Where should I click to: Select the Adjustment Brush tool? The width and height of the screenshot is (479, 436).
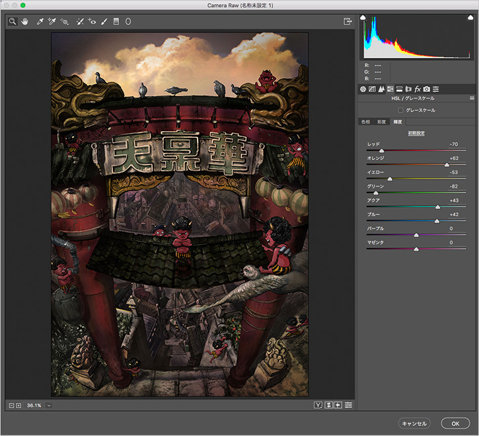pyautogui.click(x=104, y=21)
